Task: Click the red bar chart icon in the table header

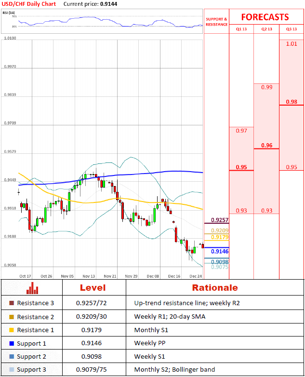Action: coord(32,288)
